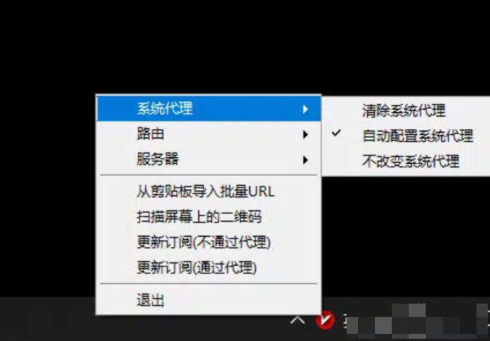Expand the 路由 submenu arrow

[x=305, y=135]
